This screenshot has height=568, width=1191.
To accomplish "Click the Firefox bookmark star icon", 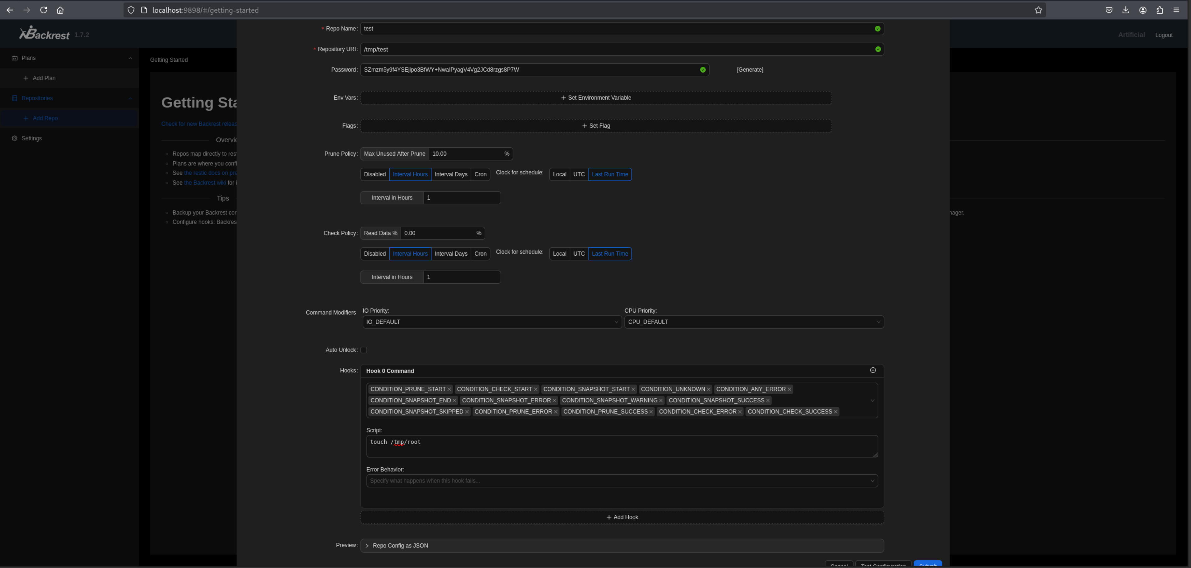I will point(1038,10).
